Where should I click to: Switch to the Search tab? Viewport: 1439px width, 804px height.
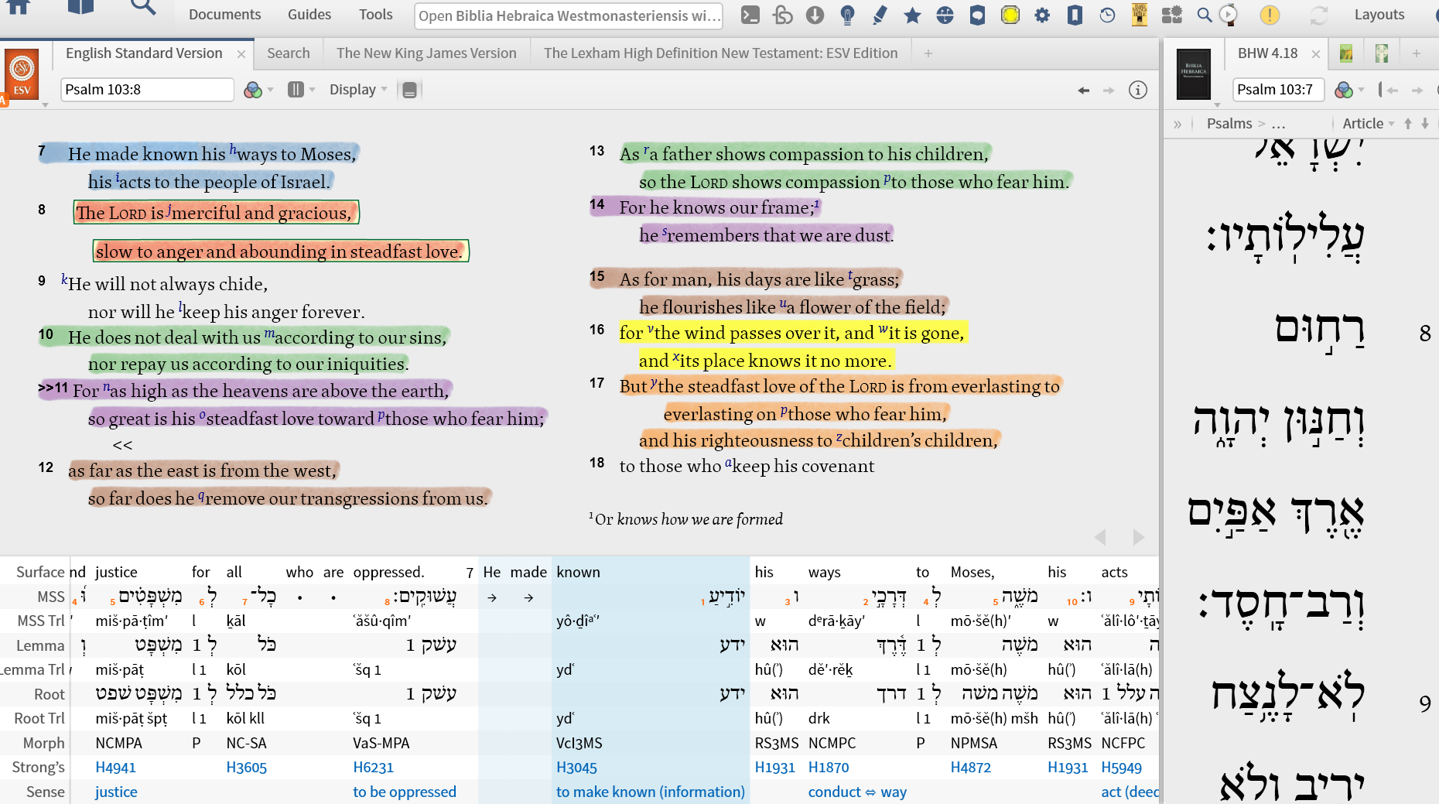[x=288, y=53]
